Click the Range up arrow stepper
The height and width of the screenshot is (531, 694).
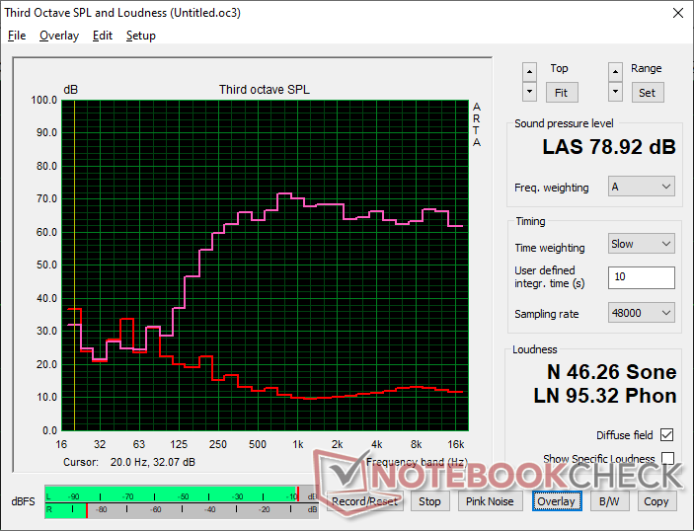(x=615, y=72)
